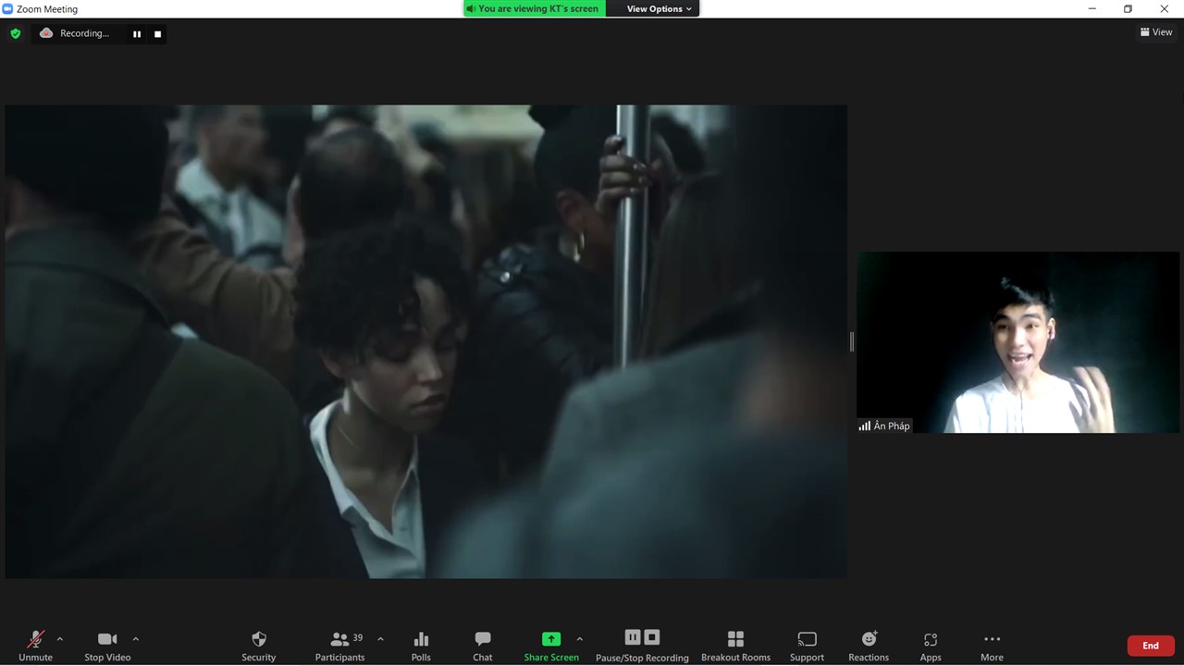Open the Chat panel
1184x666 pixels.
(x=483, y=645)
